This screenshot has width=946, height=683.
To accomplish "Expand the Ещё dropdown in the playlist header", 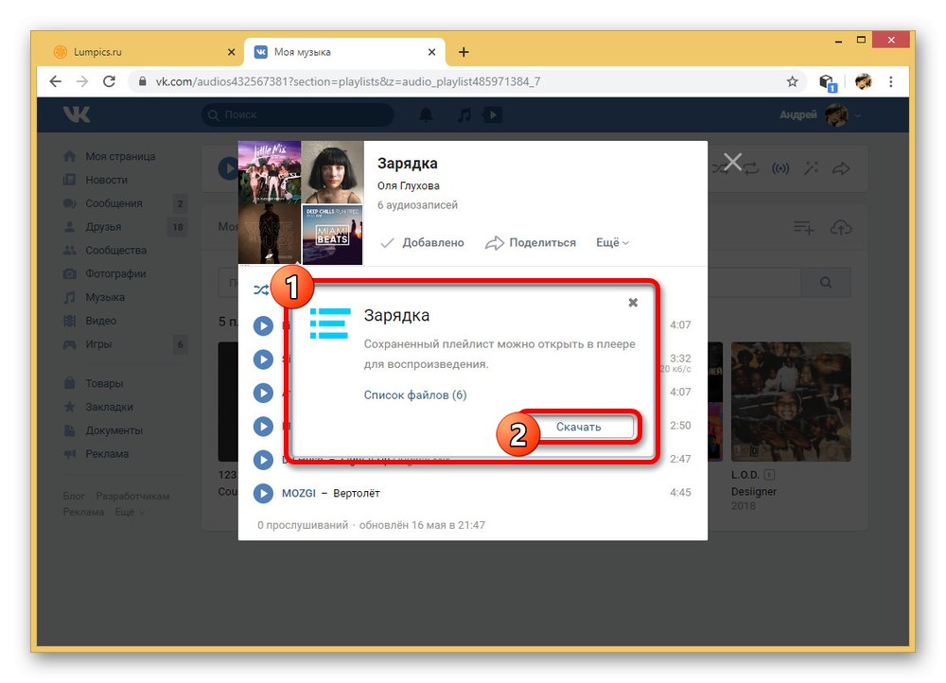I will click(612, 242).
